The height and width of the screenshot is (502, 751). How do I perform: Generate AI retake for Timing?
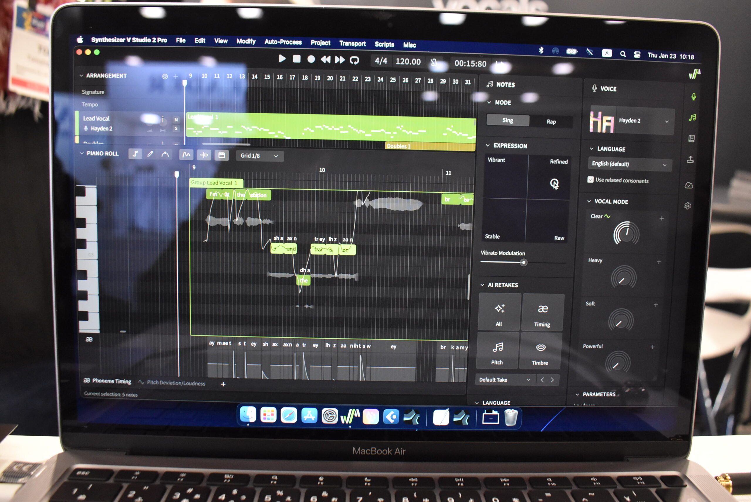[x=543, y=313]
